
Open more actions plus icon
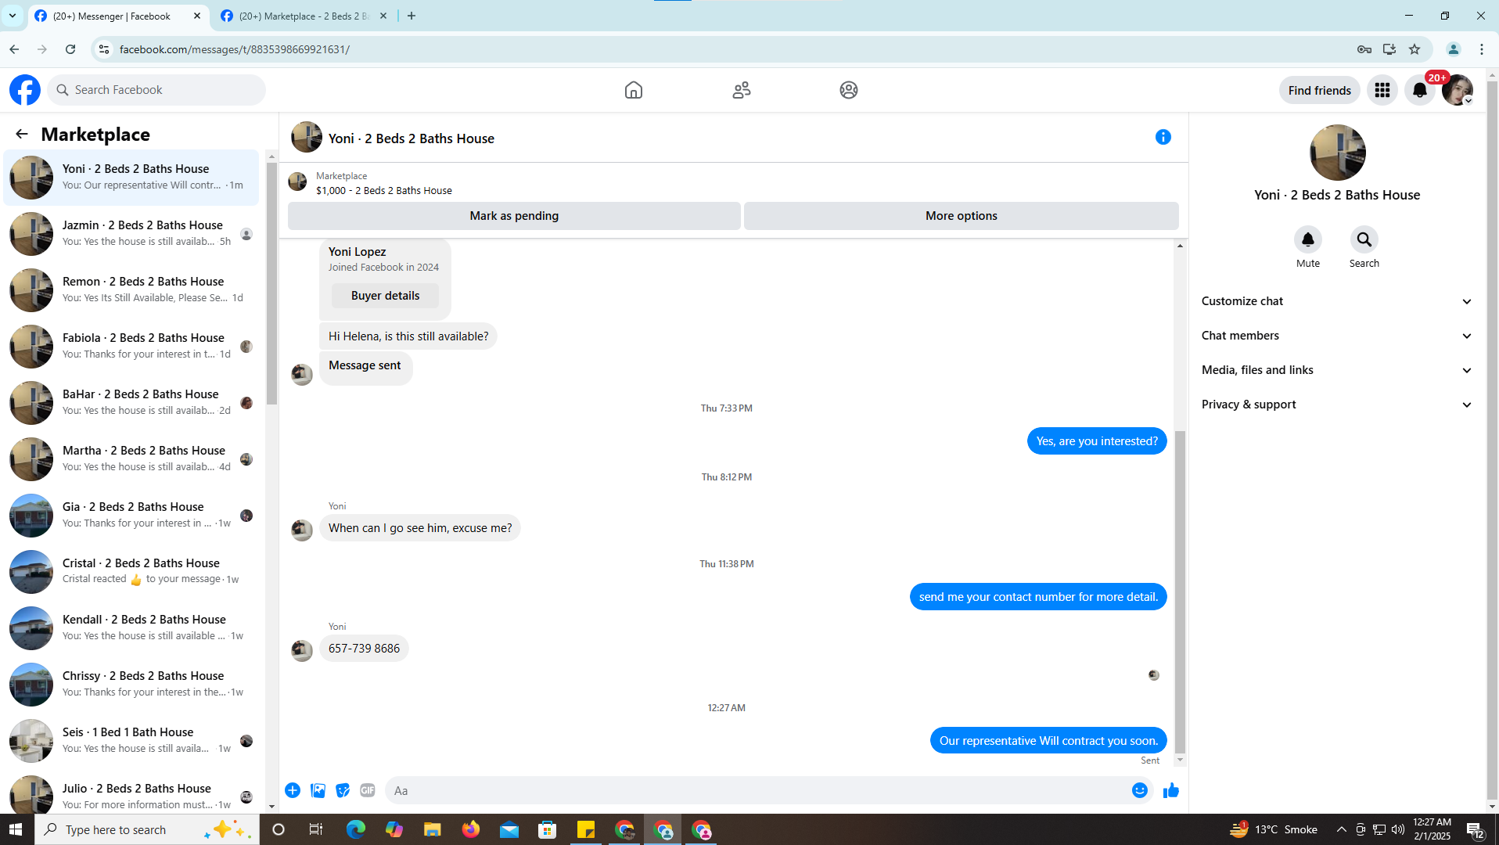click(x=293, y=790)
